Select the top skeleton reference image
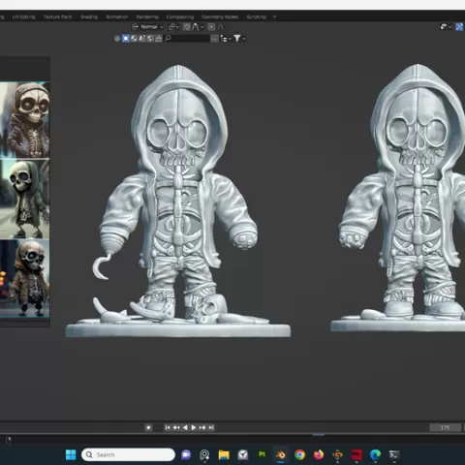 (x=25, y=120)
